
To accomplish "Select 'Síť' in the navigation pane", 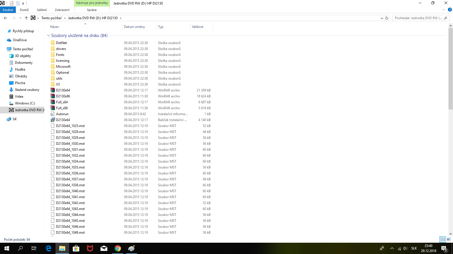I will (15, 119).
